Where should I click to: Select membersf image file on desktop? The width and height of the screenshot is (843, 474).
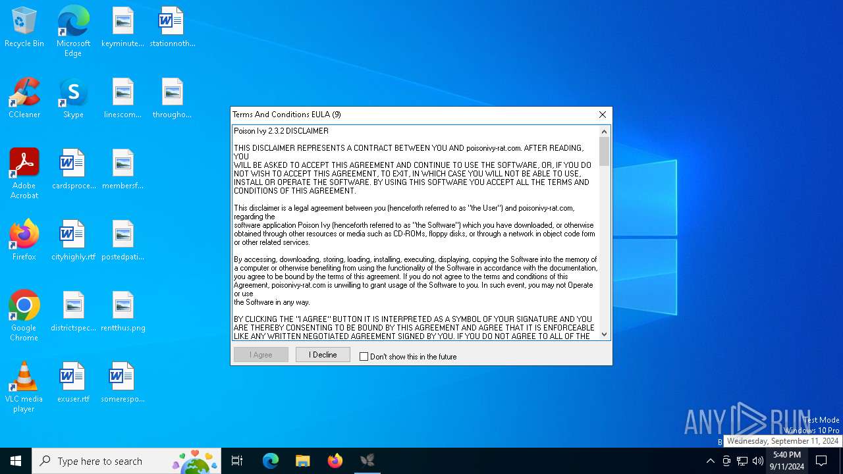pyautogui.click(x=122, y=169)
